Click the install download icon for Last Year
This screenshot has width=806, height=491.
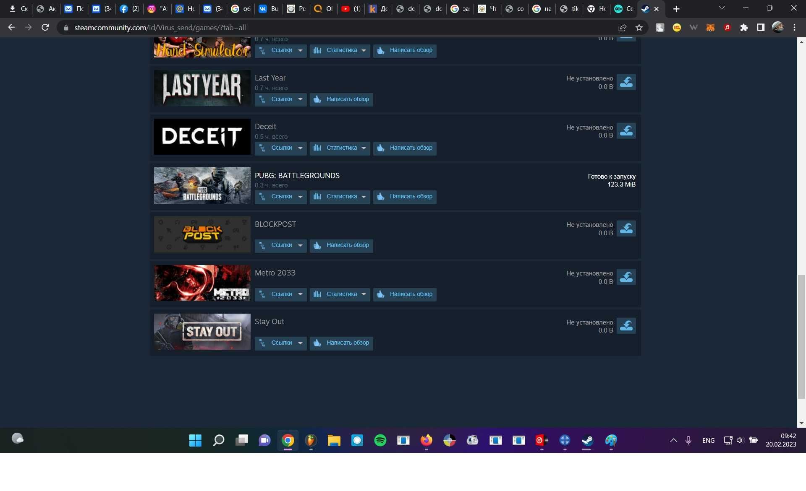(626, 82)
